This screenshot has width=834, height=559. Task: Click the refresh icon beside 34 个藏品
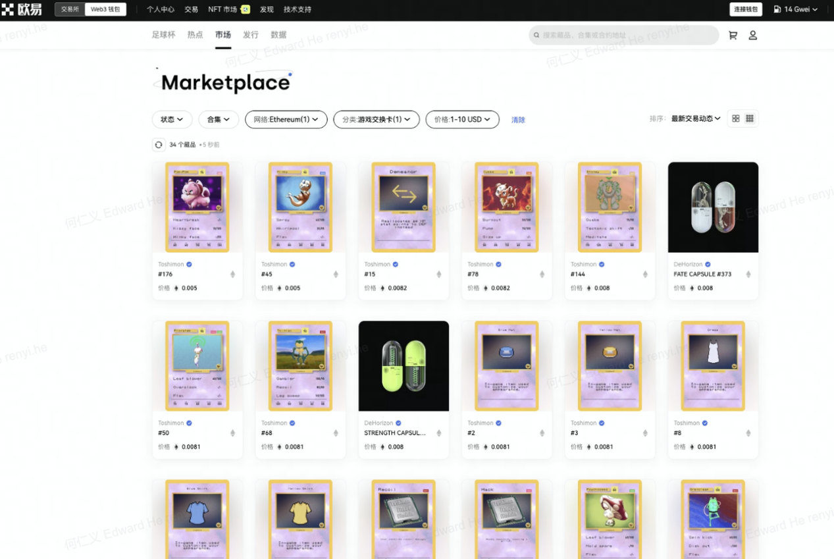coord(159,145)
